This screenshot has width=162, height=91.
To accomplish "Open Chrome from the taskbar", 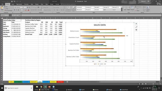I will (x=41, y=87).
